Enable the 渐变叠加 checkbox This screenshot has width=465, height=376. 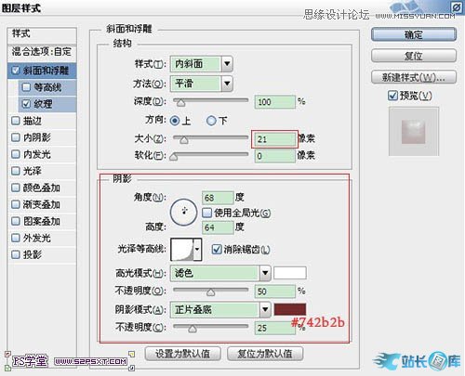pyautogui.click(x=16, y=204)
